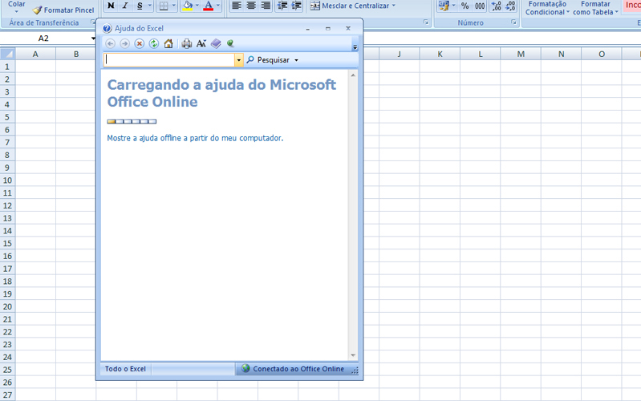Open borders dropdown arrow

pyautogui.click(x=174, y=6)
